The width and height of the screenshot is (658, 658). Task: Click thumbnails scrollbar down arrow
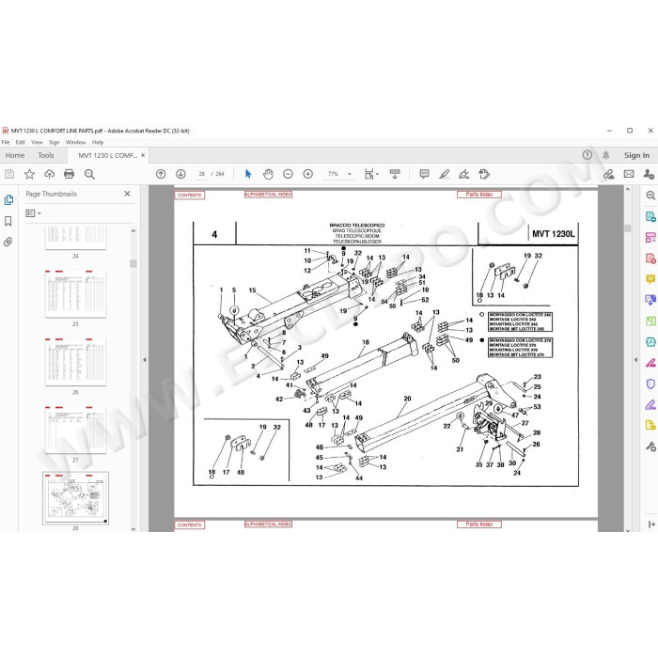133,528
